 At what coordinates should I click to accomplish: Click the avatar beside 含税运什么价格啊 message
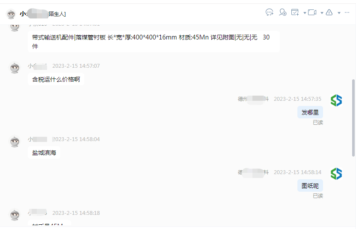15,68
